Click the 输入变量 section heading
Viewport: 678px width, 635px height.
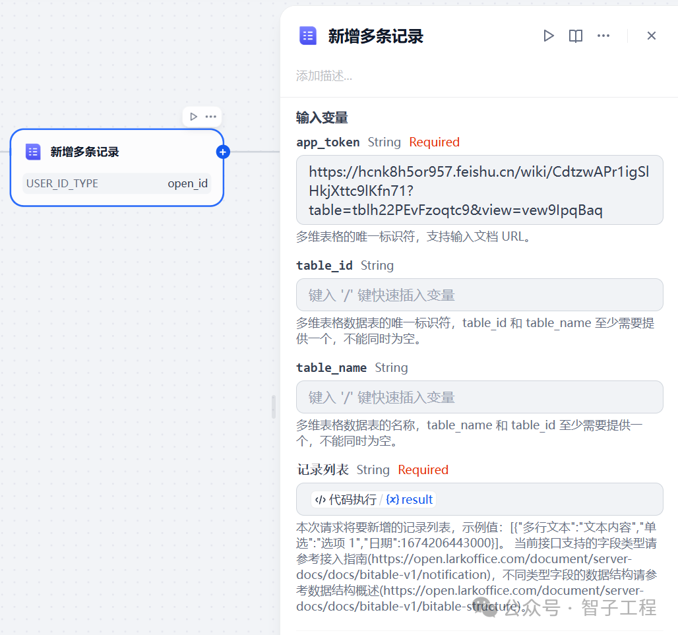pos(322,117)
